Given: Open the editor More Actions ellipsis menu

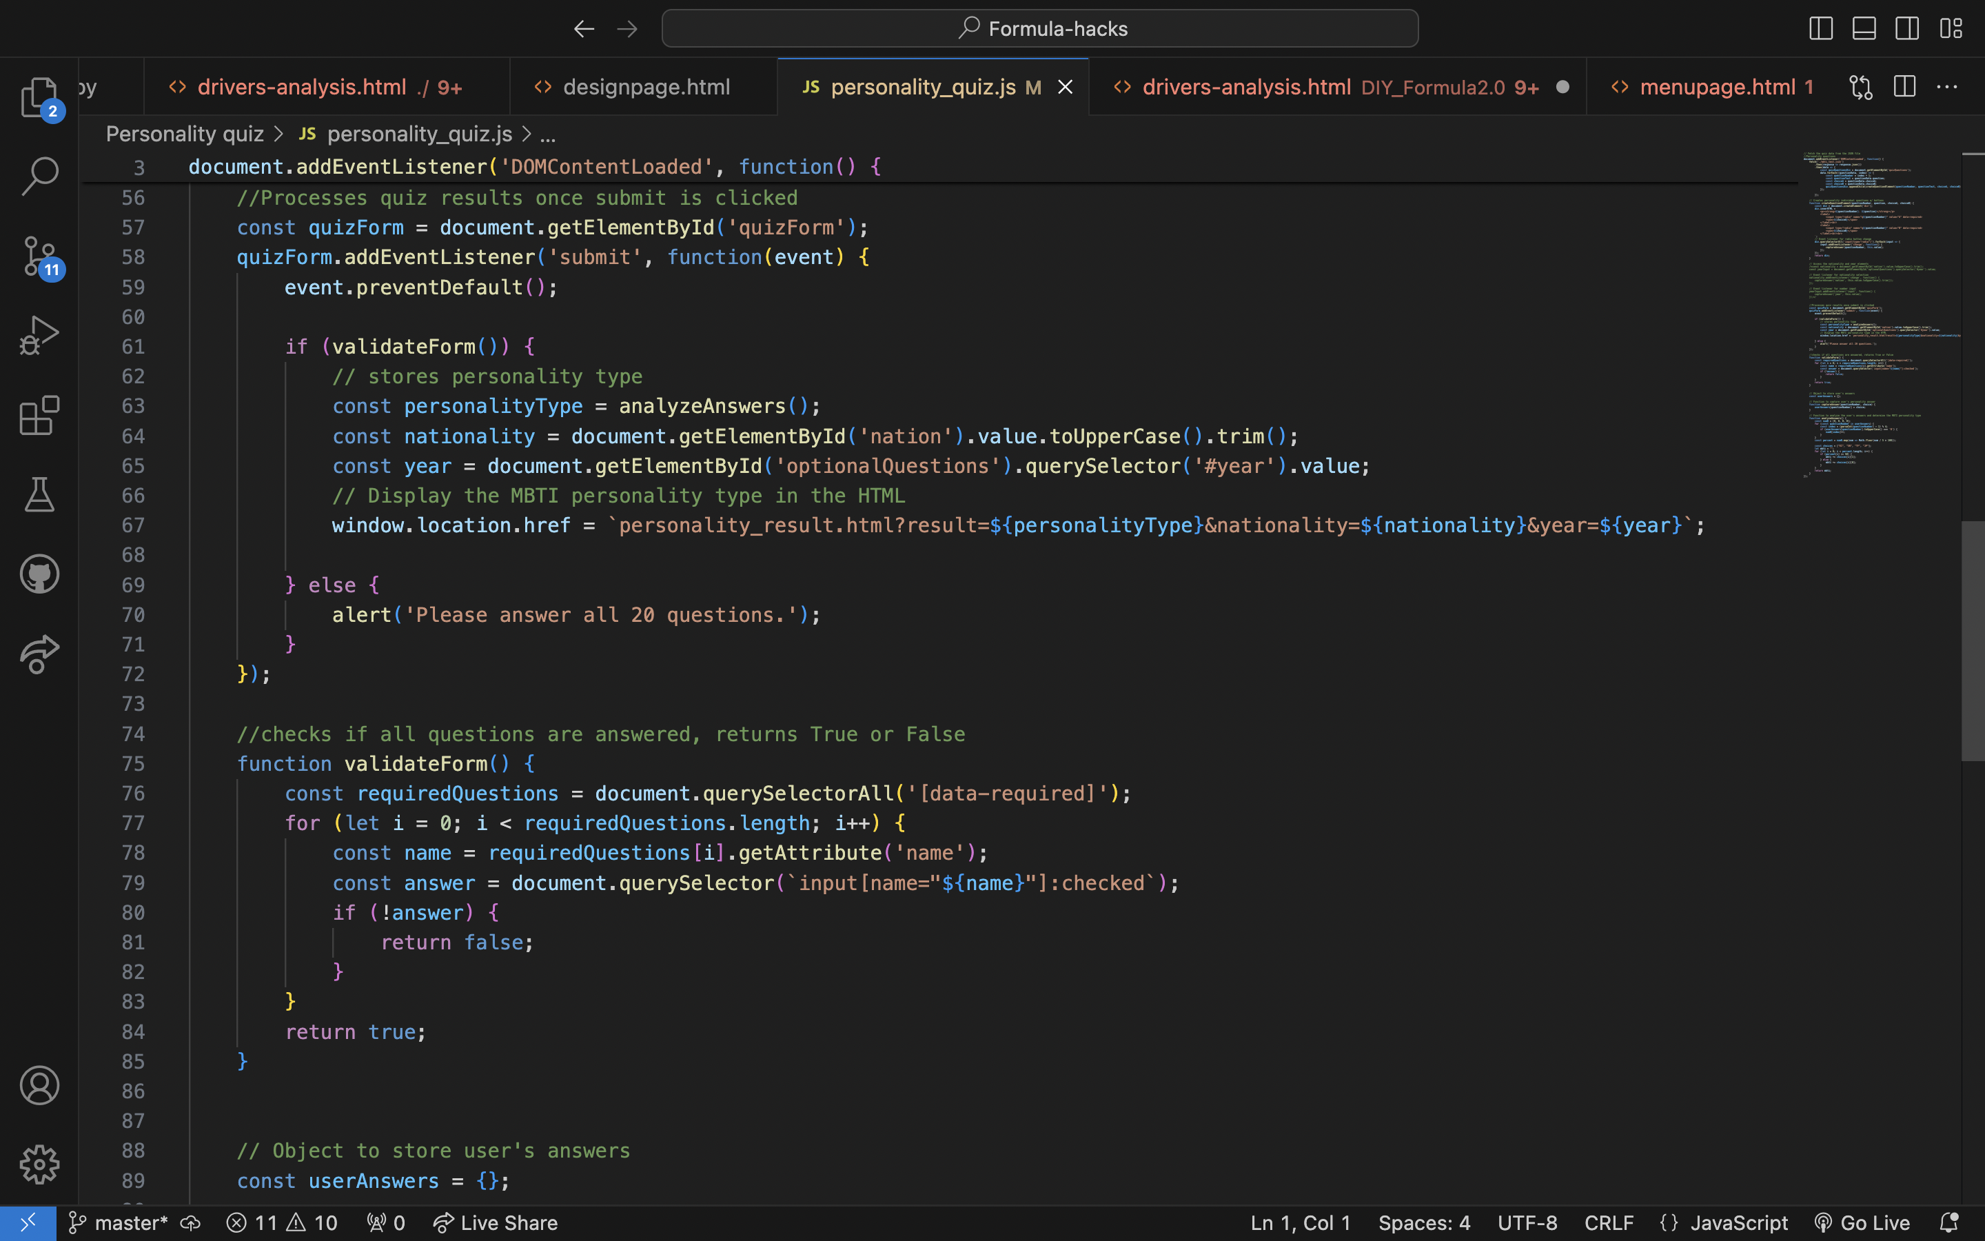Looking at the screenshot, I should pyautogui.click(x=1946, y=87).
